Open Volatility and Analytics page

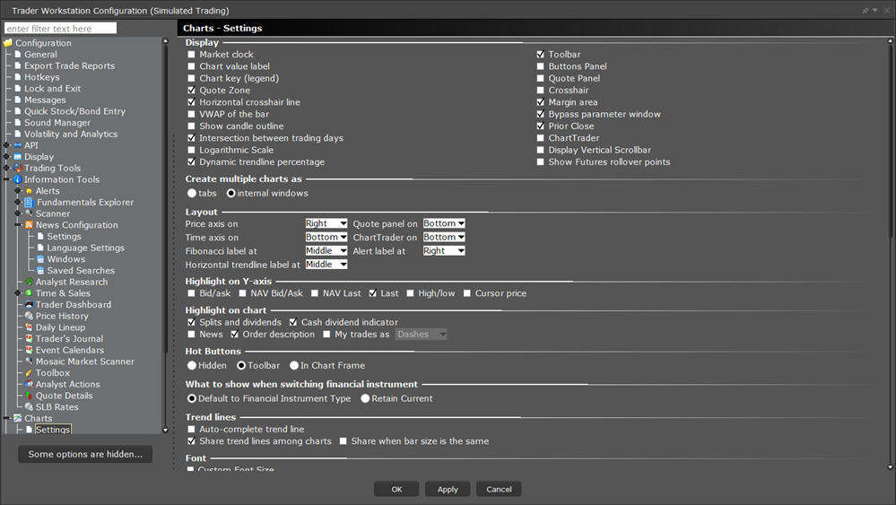71,134
